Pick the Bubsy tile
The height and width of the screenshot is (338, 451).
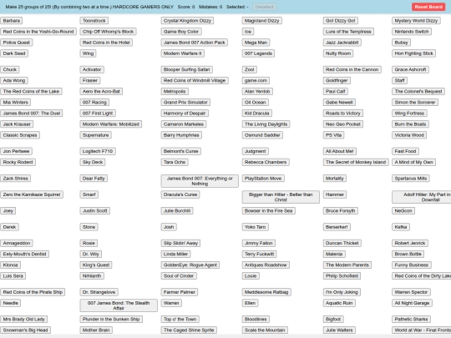coord(401,43)
